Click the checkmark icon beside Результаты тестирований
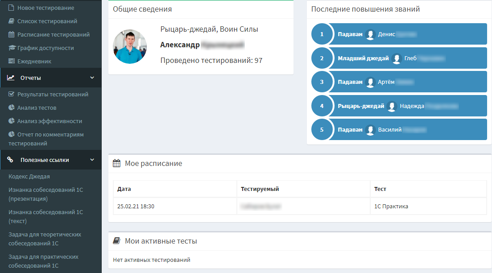 click(x=12, y=95)
